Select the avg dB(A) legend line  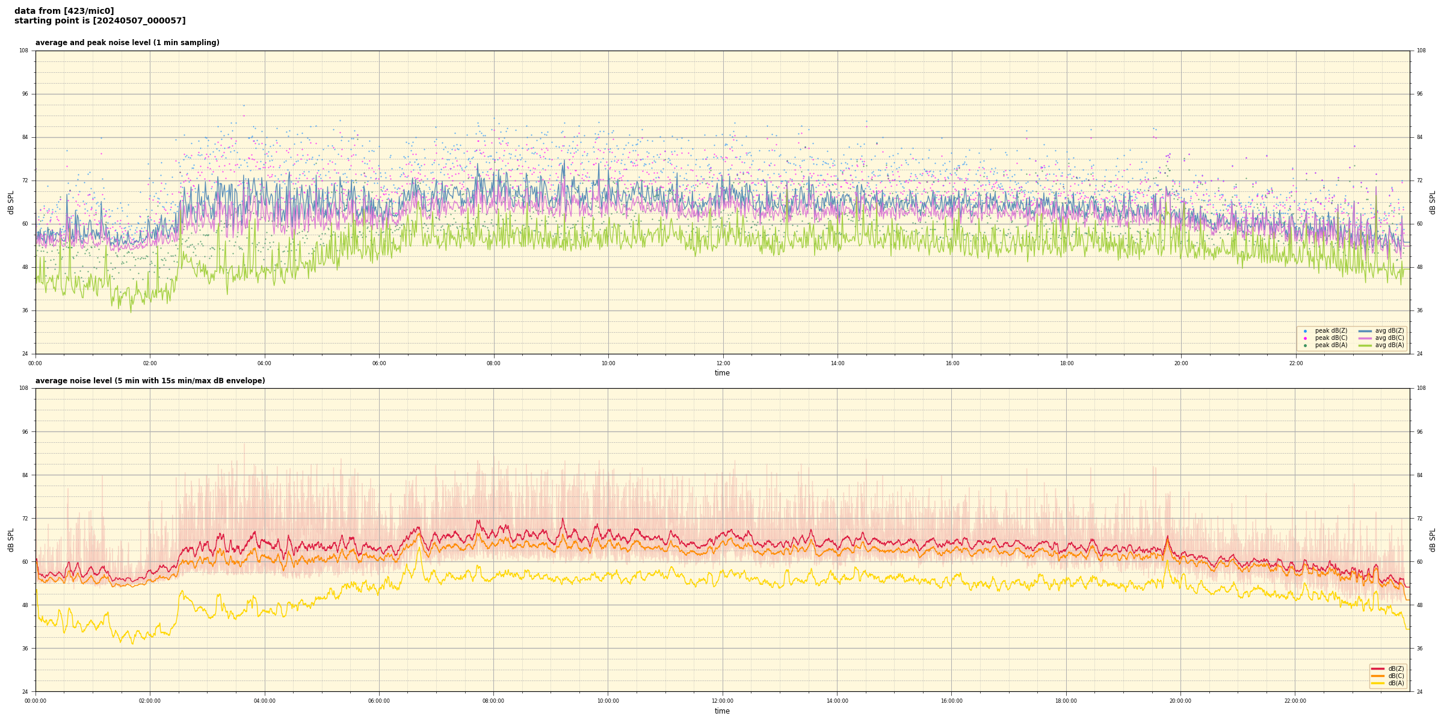1365,345
